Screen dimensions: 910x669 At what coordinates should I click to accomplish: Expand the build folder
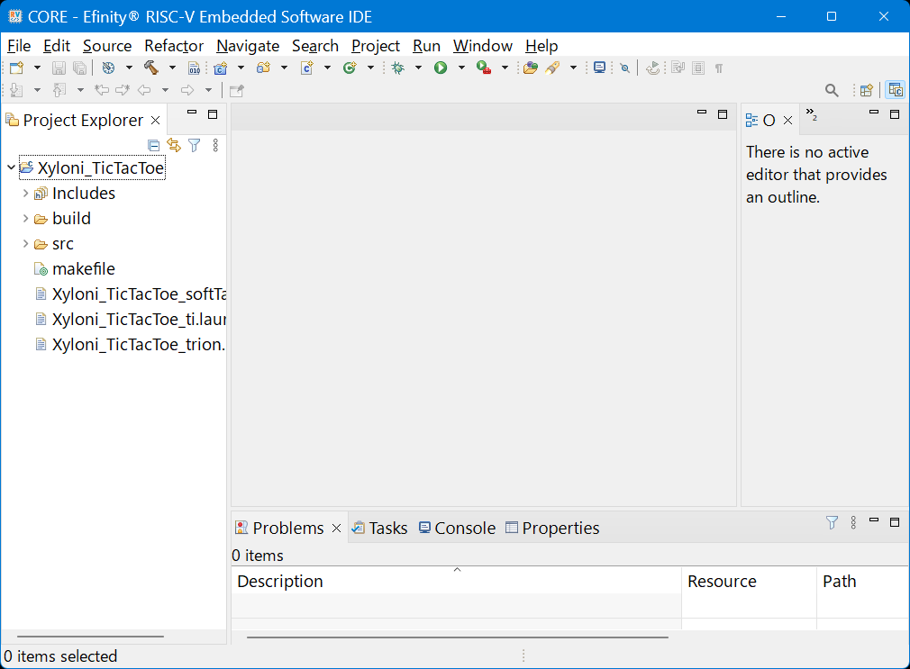point(25,219)
